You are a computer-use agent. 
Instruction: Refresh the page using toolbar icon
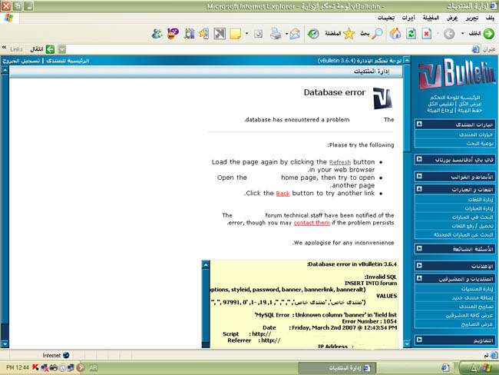tap(411, 34)
